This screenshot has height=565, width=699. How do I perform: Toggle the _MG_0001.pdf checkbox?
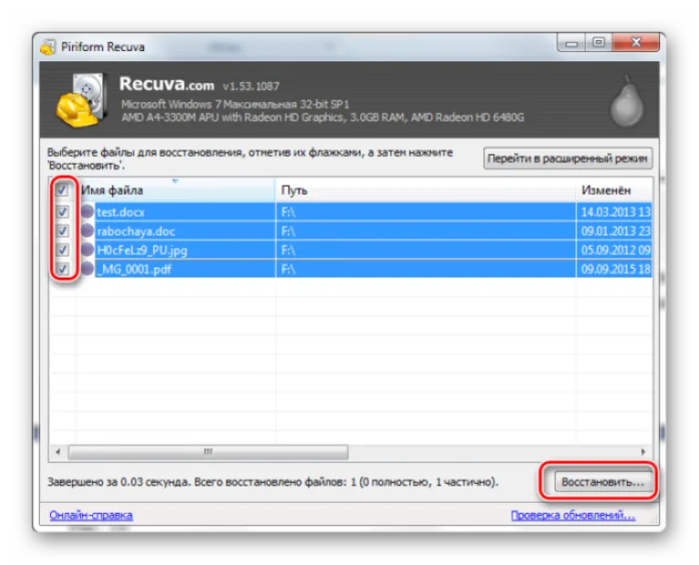[63, 269]
